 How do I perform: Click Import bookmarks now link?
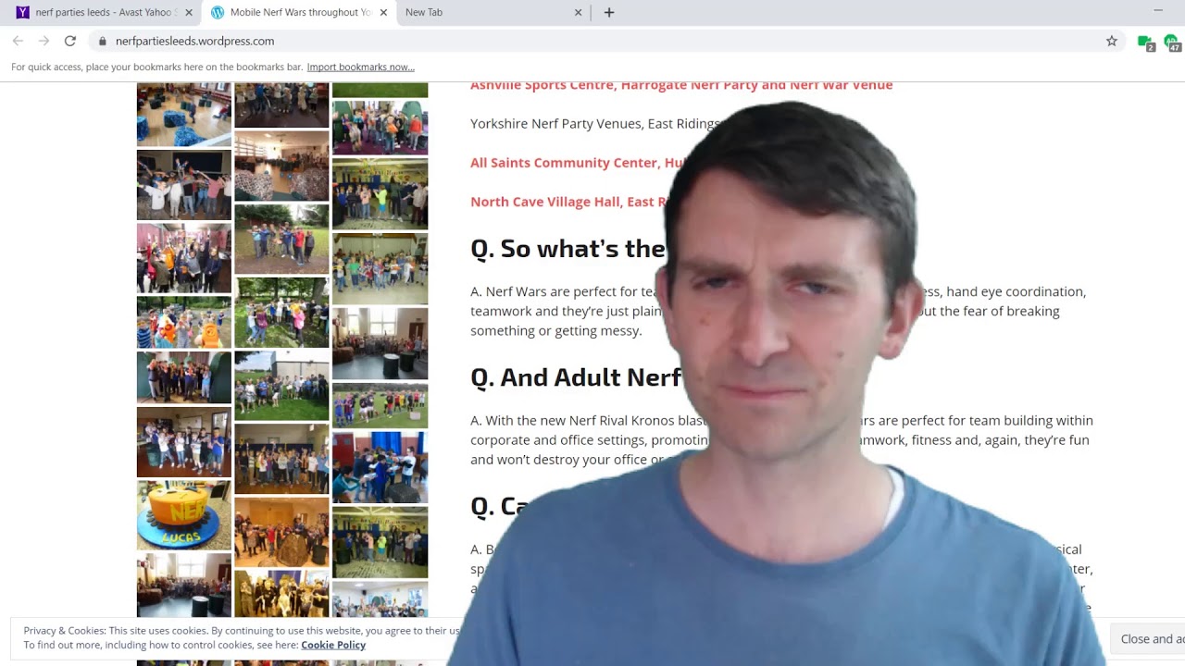pyautogui.click(x=360, y=67)
